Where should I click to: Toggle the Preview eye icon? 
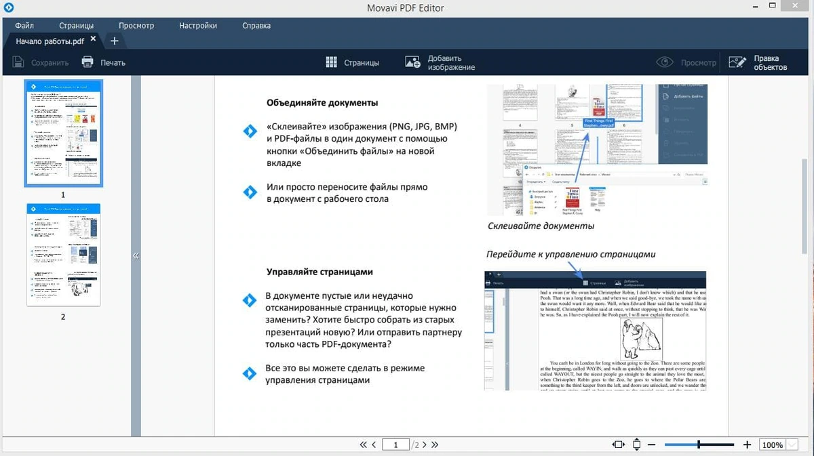coord(665,62)
